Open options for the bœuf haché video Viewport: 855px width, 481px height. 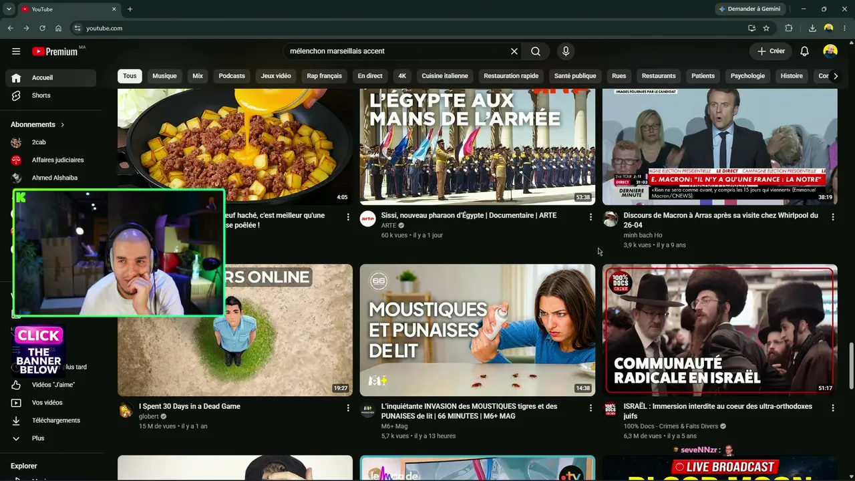348,217
